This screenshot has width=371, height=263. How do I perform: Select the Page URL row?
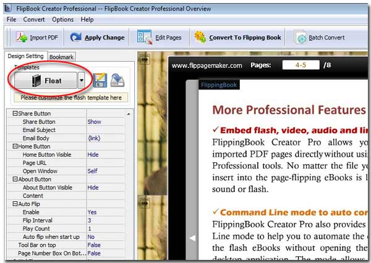66,163
